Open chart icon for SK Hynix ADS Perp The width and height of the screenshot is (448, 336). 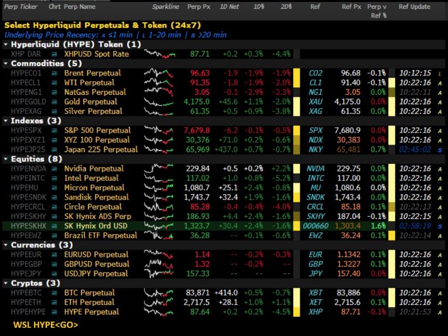click(x=55, y=217)
